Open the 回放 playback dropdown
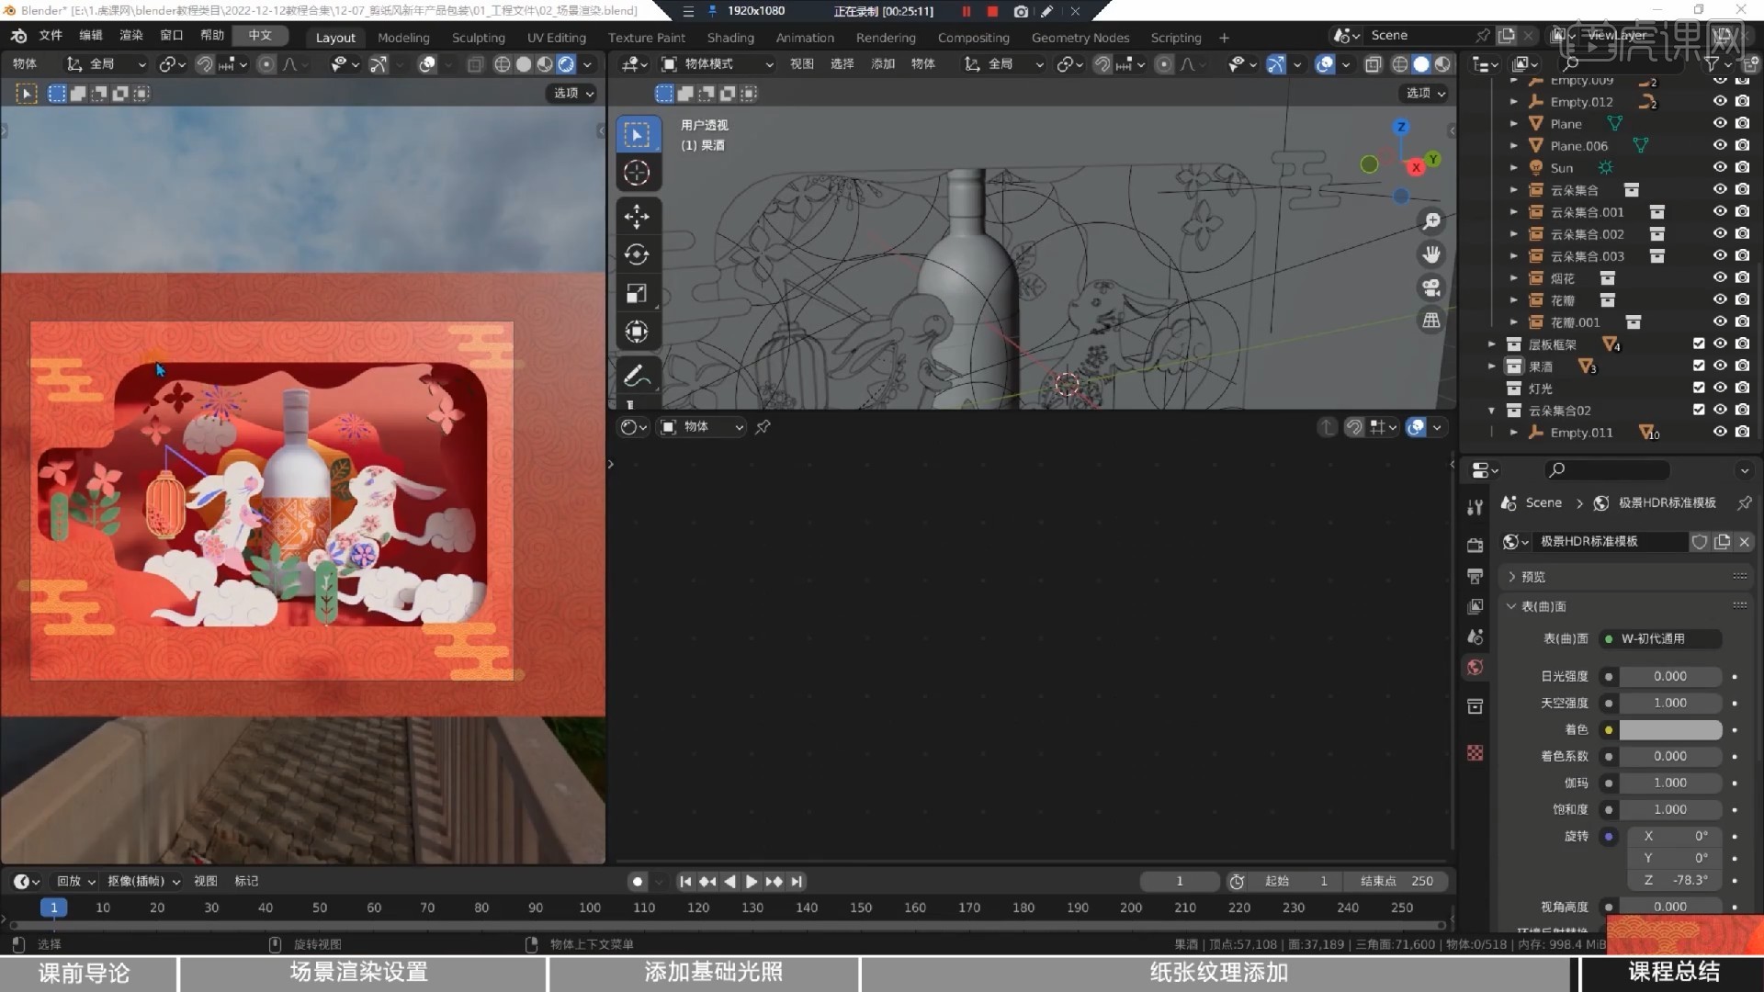The image size is (1764, 992). point(75,881)
